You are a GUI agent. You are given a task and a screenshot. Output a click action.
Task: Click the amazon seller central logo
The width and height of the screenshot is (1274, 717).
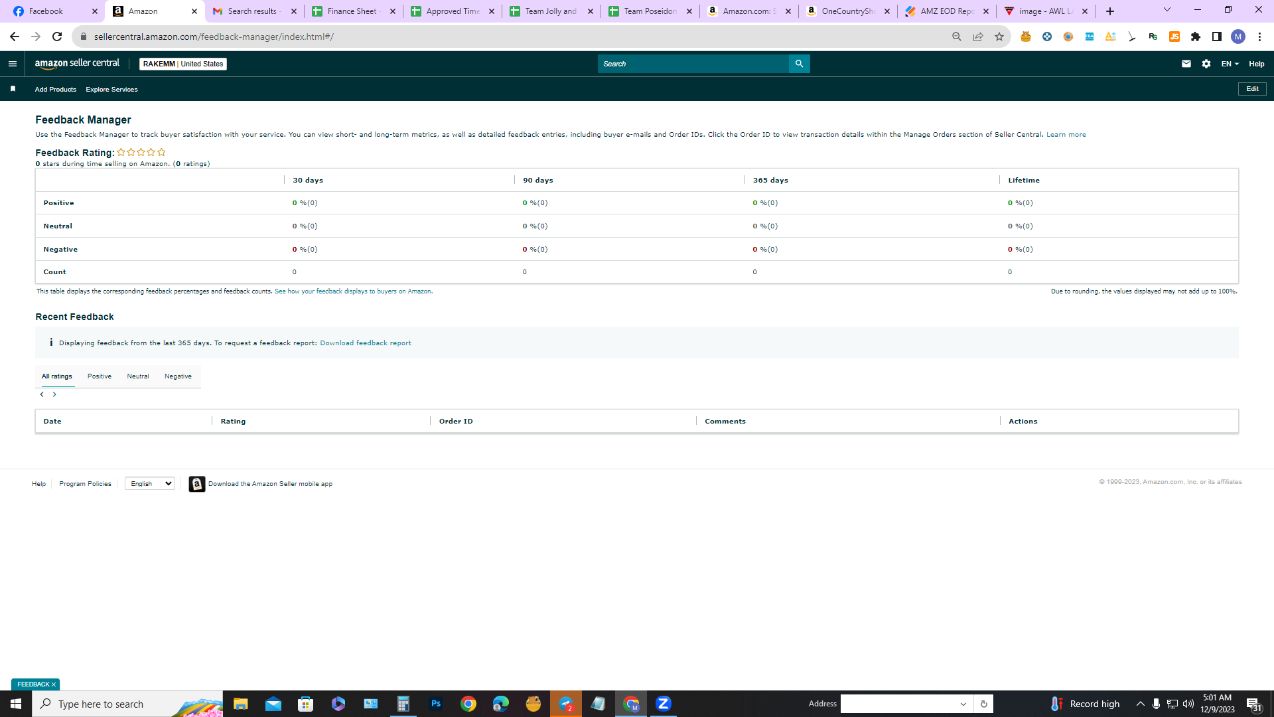click(77, 64)
